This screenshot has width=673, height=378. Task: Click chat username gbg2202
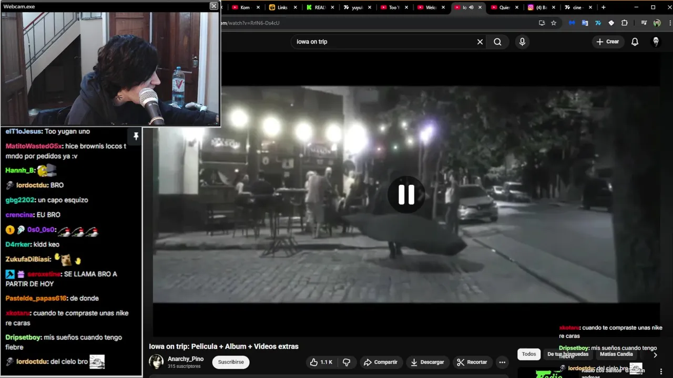[x=20, y=200]
